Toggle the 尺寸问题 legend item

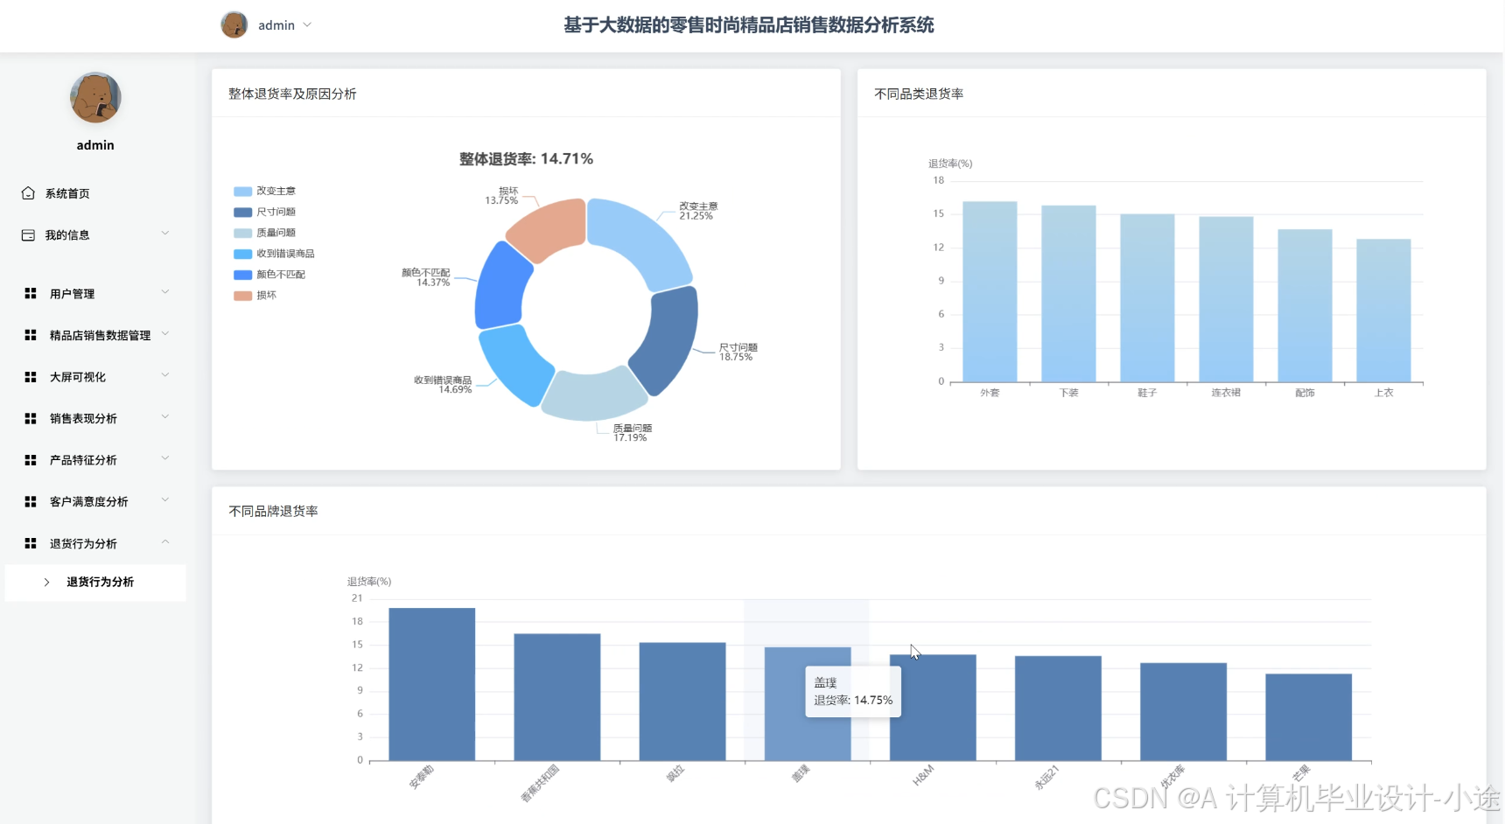click(264, 212)
